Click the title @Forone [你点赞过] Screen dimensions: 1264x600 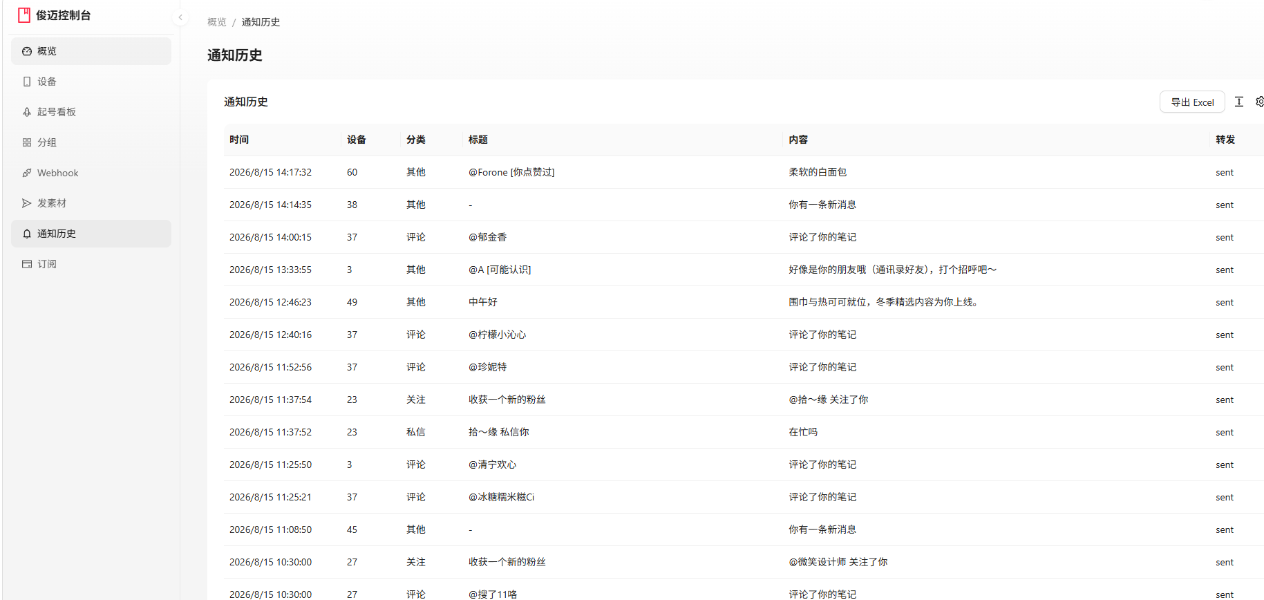(x=511, y=172)
